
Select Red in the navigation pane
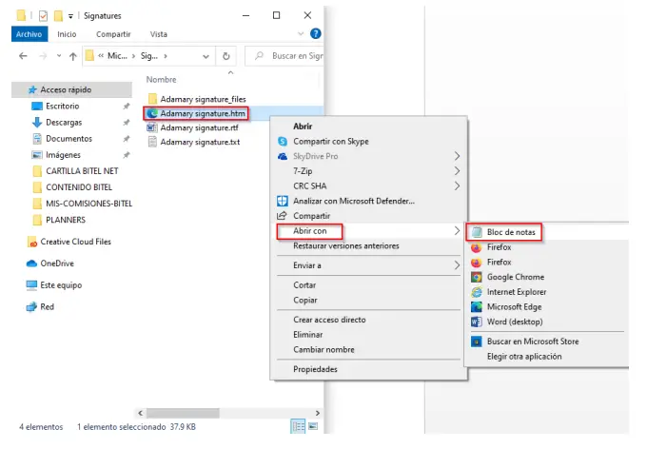47,306
